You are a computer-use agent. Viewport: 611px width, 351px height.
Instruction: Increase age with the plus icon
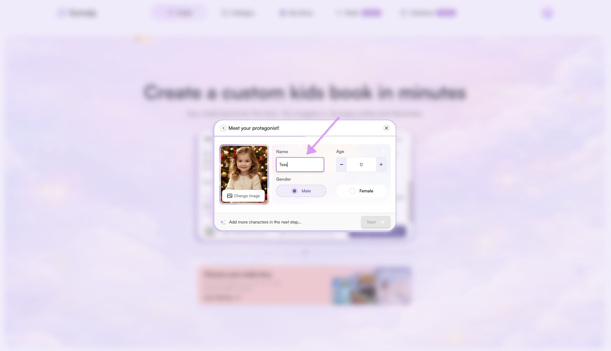click(381, 164)
